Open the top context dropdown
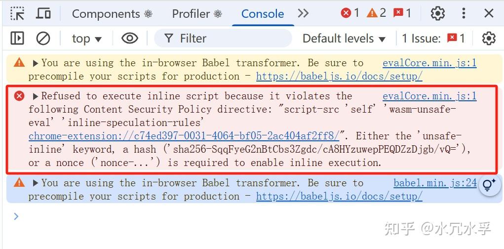The width and height of the screenshot is (504, 249). 86,39
